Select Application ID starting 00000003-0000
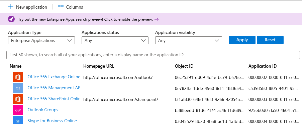Image resolution: width=302 pixels, height=124 pixels. click(x=274, y=99)
